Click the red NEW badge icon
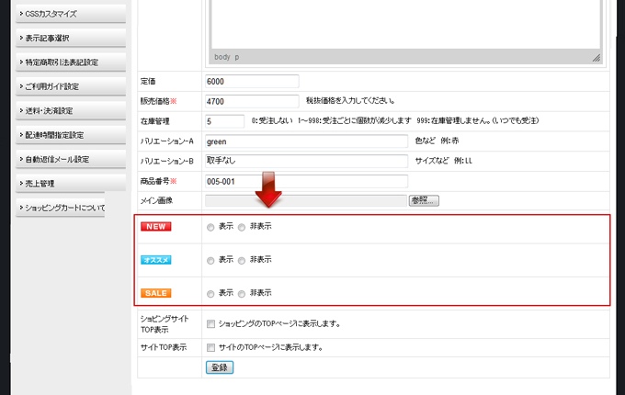 [155, 226]
